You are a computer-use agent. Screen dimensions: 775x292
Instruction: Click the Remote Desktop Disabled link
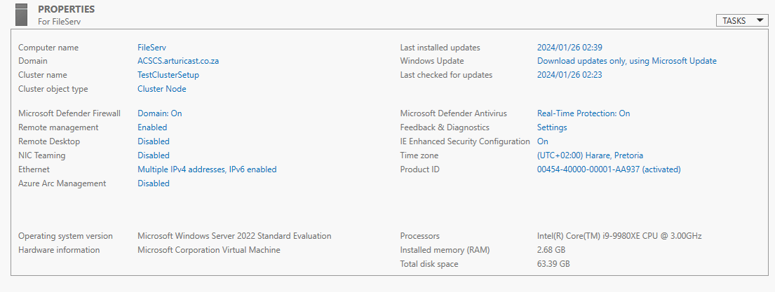pyautogui.click(x=154, y=141)
